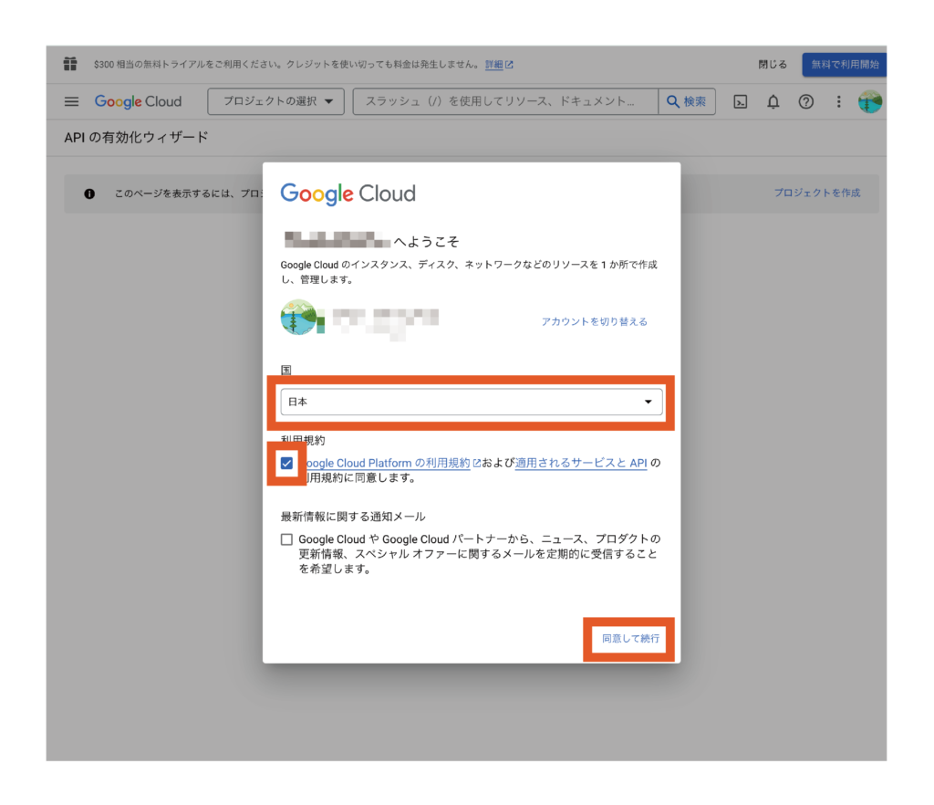Check the news and updates email checkbox
Viewport: 934px width, 805px height.
pos(287,539)
